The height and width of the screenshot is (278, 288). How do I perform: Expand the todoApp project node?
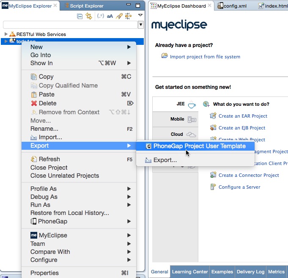[x=6, y=41]
